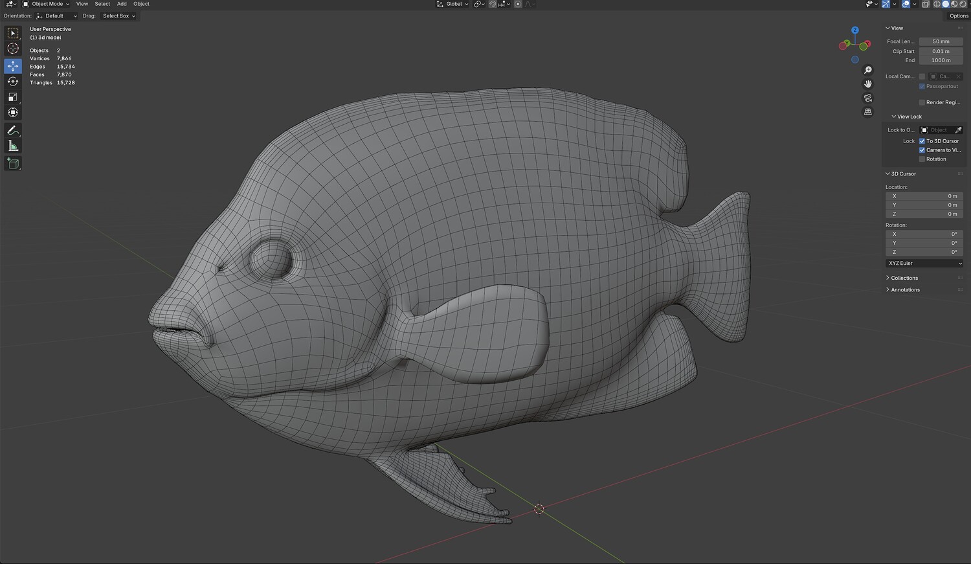Collapse the View panel
The image size is (971, 564).
[x=894, y=28]
